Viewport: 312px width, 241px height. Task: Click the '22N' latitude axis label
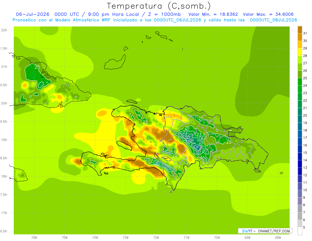(x=4, y=30)
